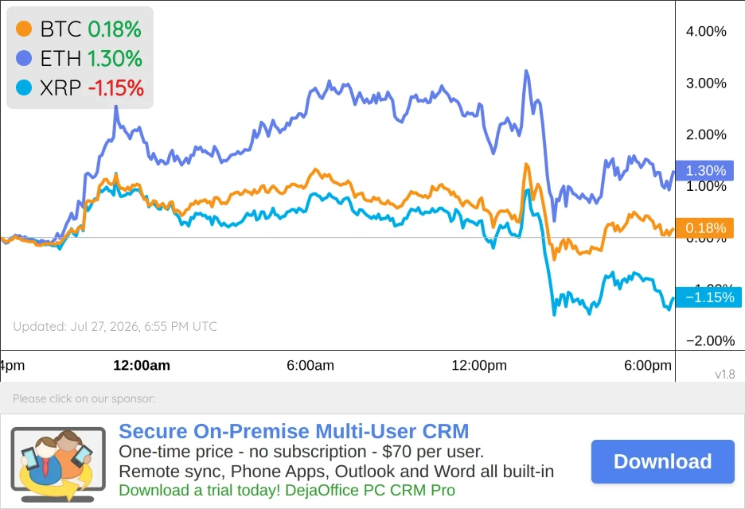Viewport: 745px width, 509px height.
Task: Click the light blue XRP legend dot
Action: pos(24,87)
